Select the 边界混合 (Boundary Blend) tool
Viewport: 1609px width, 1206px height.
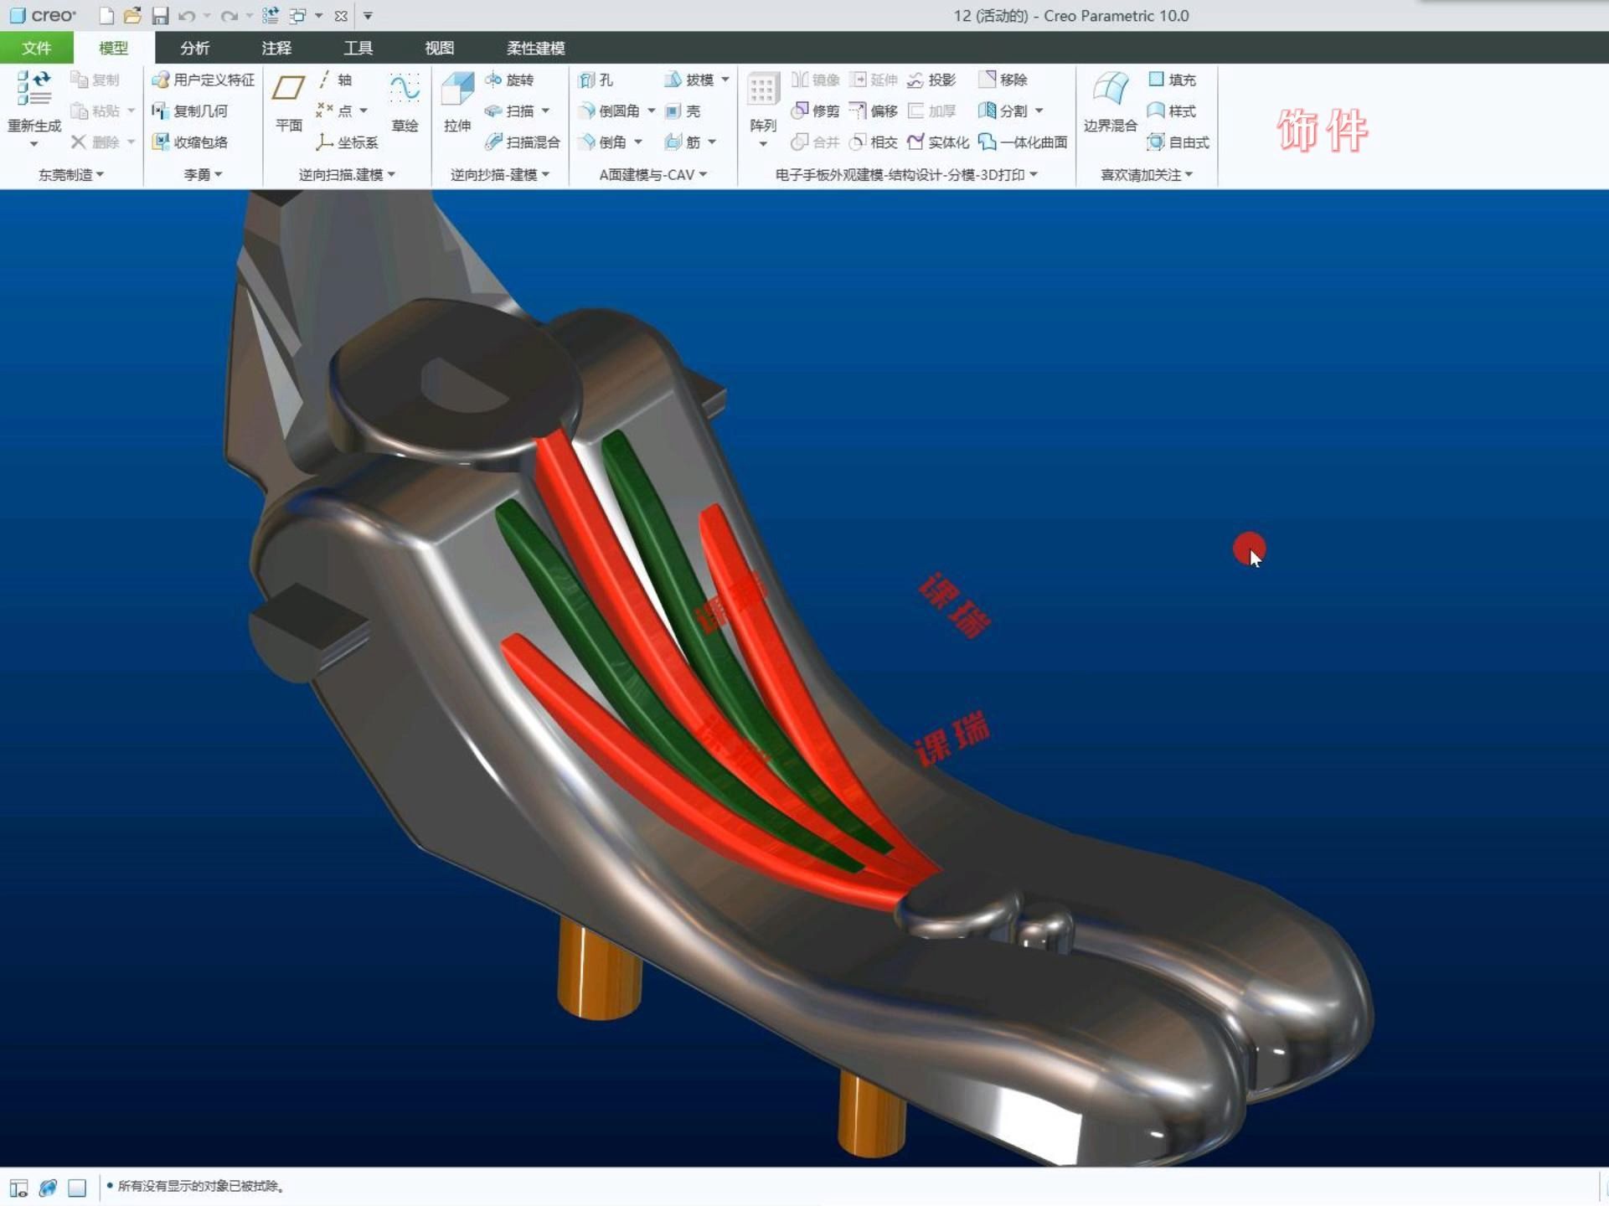point(1110,89)
